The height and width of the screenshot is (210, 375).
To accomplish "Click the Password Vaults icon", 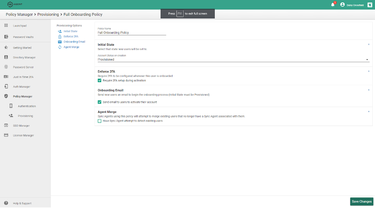I will (6, 37).
